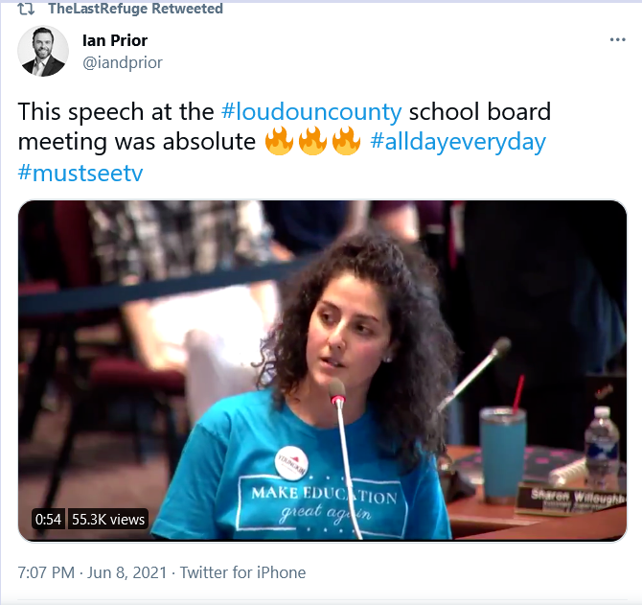Open the three-dot more options menu
Screen dimensions: 642x605
[x=617, y=39]
